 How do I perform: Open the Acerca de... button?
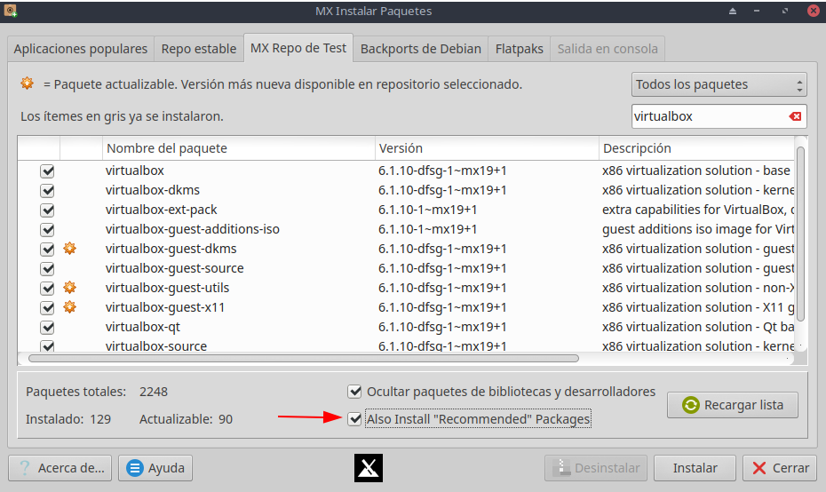(x=60, y=468)
